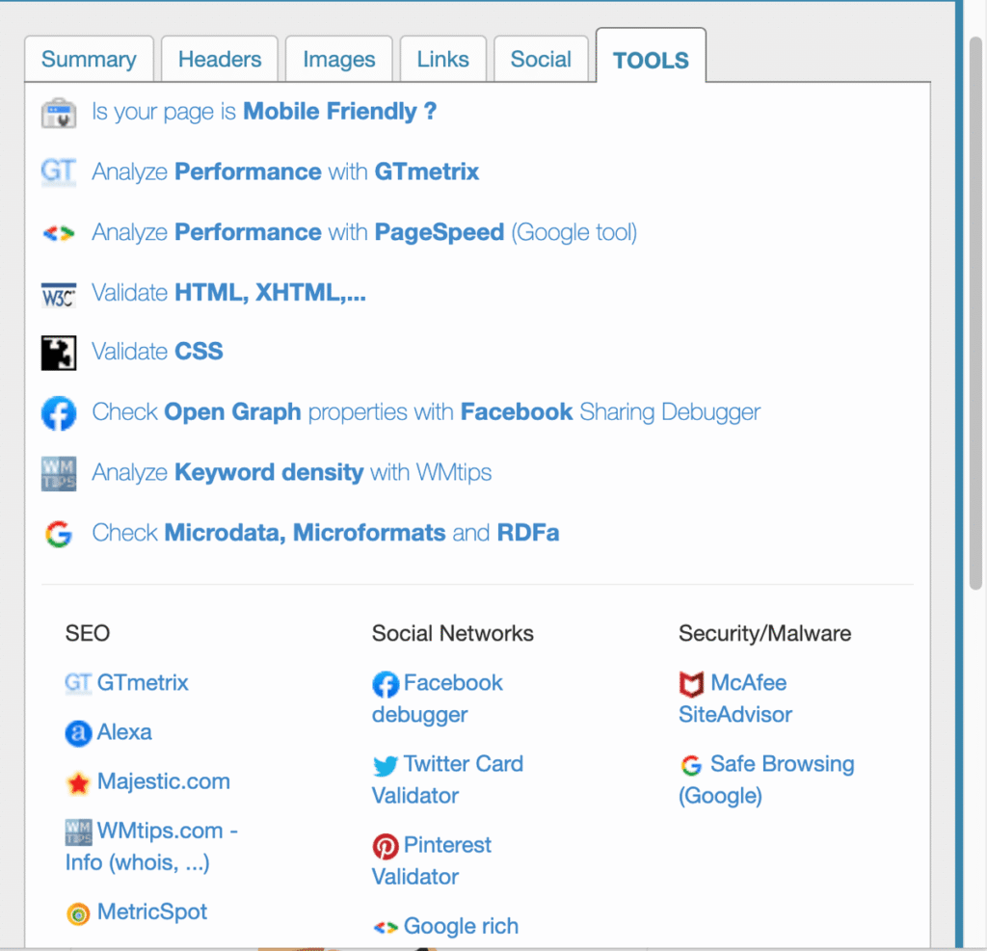Screen dimensions: 987x951
Task: Open the 'Facebook debugger' link
Action: (x=438, y=699)
